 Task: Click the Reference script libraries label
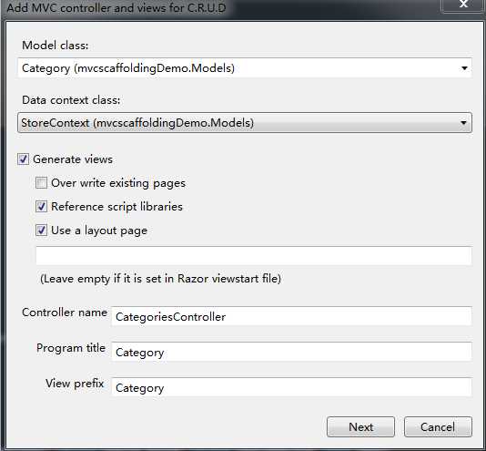point(116,207)
